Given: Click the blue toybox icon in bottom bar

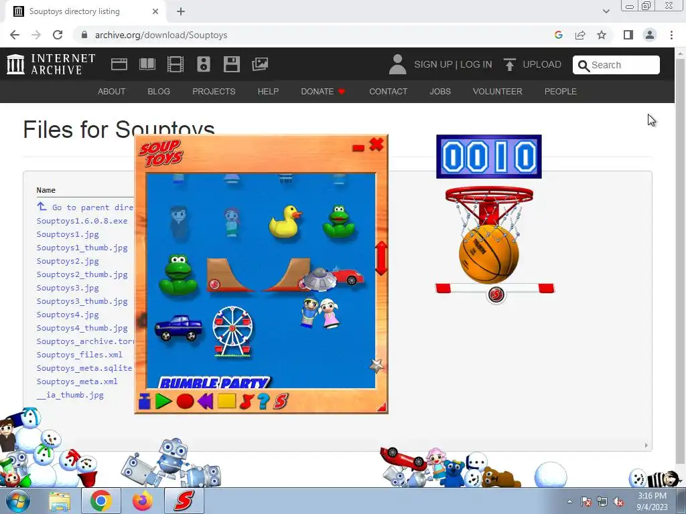Looking at the screenshot, I should (x=145, y=402).
